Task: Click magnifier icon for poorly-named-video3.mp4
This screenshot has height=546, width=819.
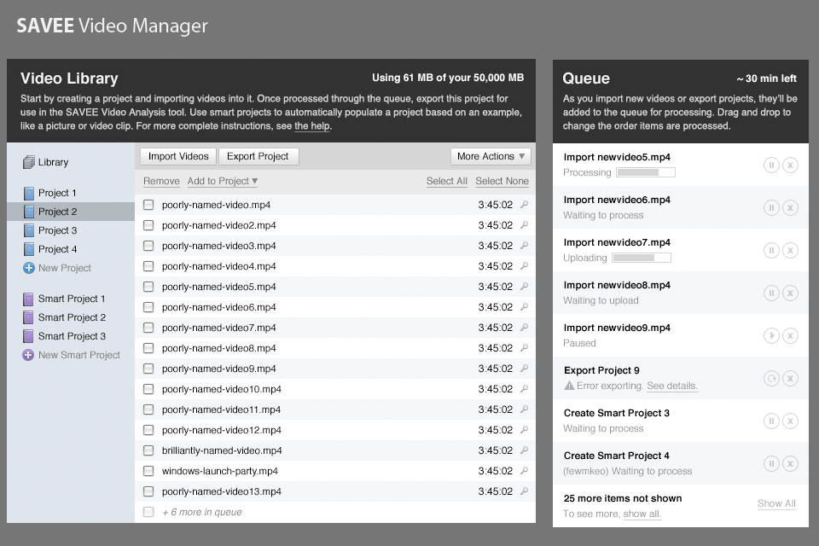Action: [x=524, y=246]
